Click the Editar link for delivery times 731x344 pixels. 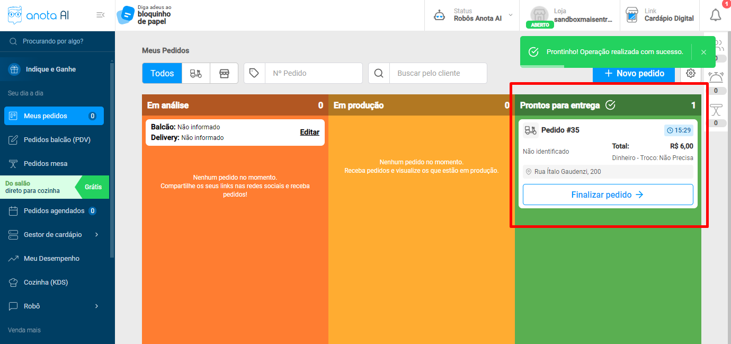(310, 132)
